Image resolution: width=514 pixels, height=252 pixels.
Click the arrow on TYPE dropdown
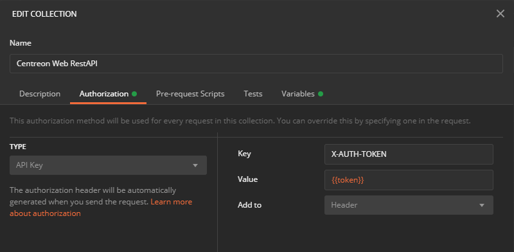[195, 165]
